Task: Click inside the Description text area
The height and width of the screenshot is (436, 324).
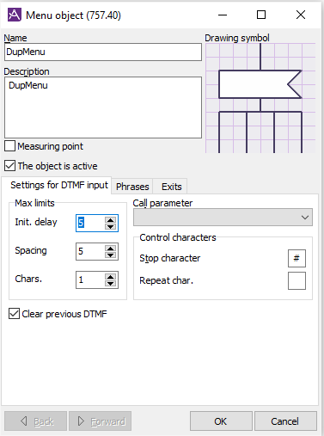Action: pyautogui.click(x=103, y=107)
